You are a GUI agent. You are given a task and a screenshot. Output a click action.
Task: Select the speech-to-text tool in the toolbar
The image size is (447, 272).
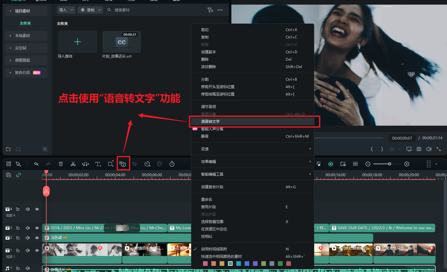(x=123, y=164)
